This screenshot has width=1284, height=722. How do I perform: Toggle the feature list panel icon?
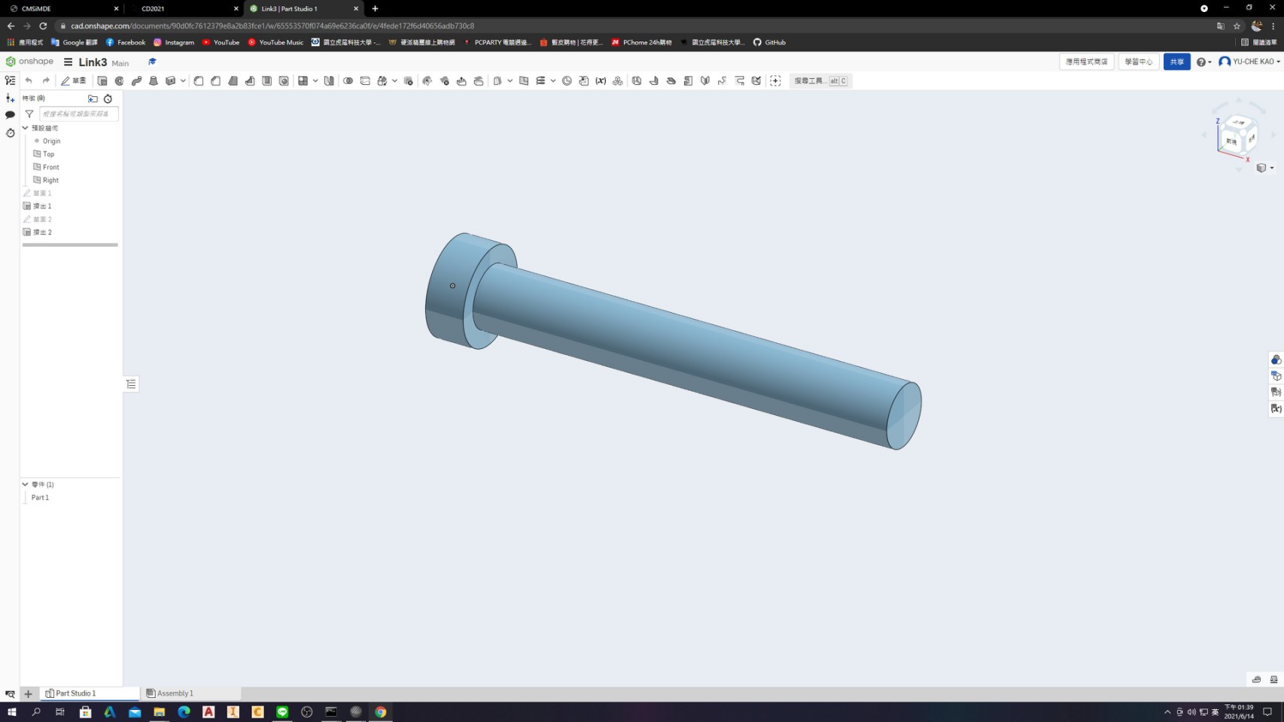[x=10, y=80]
